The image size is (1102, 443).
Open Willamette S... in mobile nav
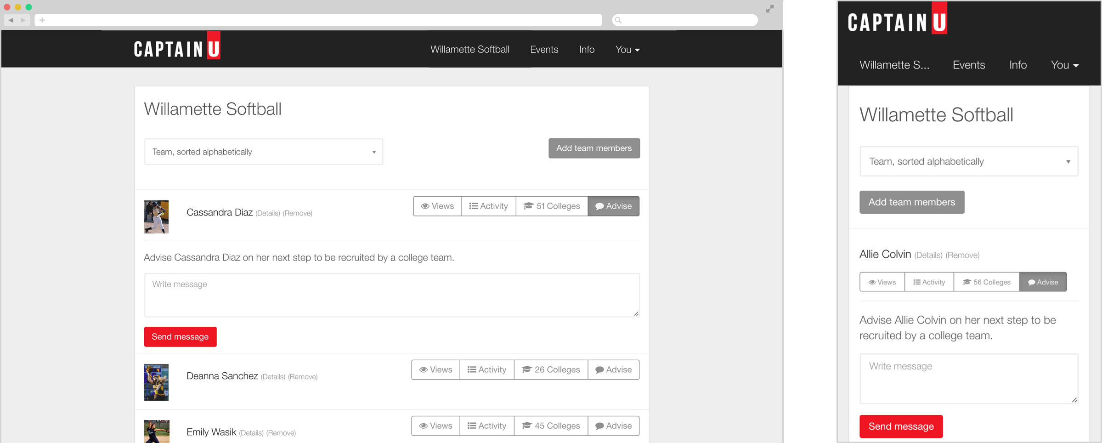(894, 65)
